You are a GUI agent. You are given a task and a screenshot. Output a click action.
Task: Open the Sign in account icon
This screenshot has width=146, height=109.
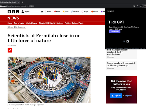tap(23, 12)
